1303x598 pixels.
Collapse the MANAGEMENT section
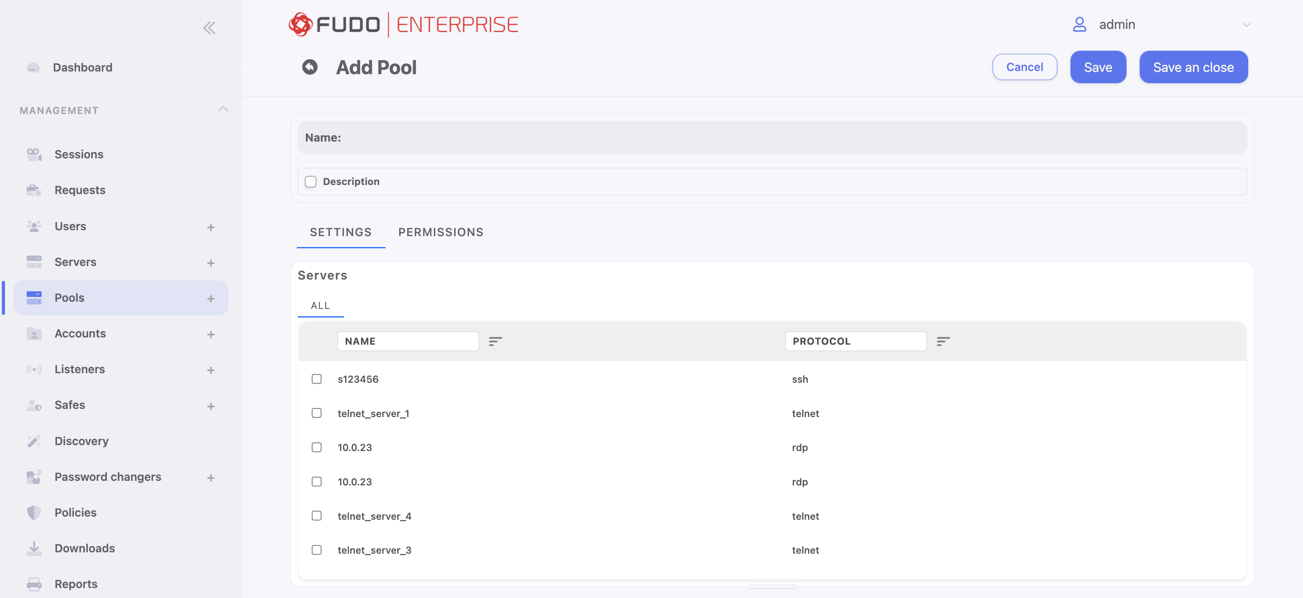(223, 109)
